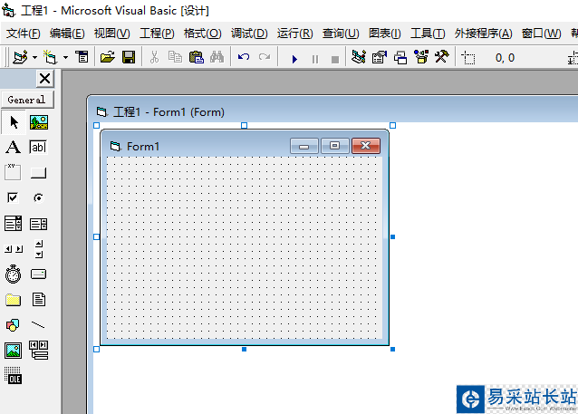Select the vertical scrollbar control tool
Viewport: 578px width, 414px height.
[x=39, y=249]
